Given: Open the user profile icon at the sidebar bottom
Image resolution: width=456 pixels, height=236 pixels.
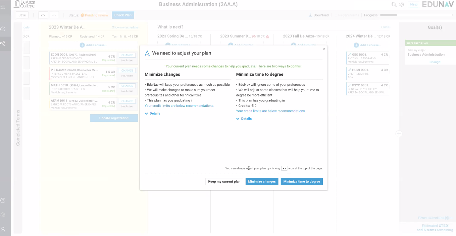Looking at the screenshot, I should [x=3, y=229].
